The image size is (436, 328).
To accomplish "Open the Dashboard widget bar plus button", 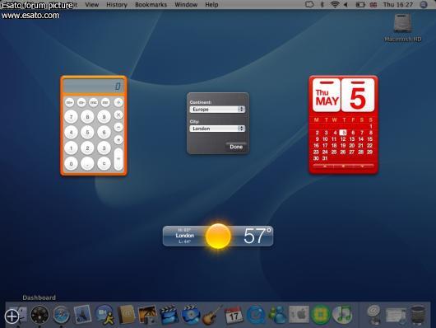I will (x=12, y=316).
